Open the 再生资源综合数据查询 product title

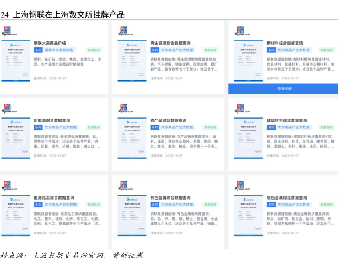(x=170, y=43)
